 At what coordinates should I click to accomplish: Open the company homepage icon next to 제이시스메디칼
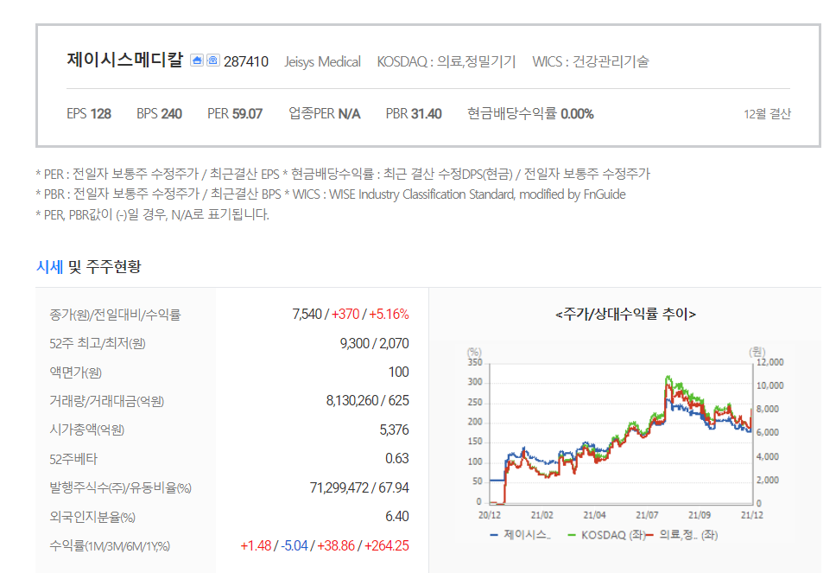[197, 60]
